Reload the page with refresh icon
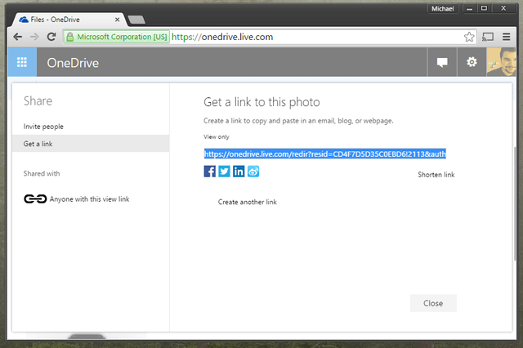523x348 pixels. click(51, 37)
